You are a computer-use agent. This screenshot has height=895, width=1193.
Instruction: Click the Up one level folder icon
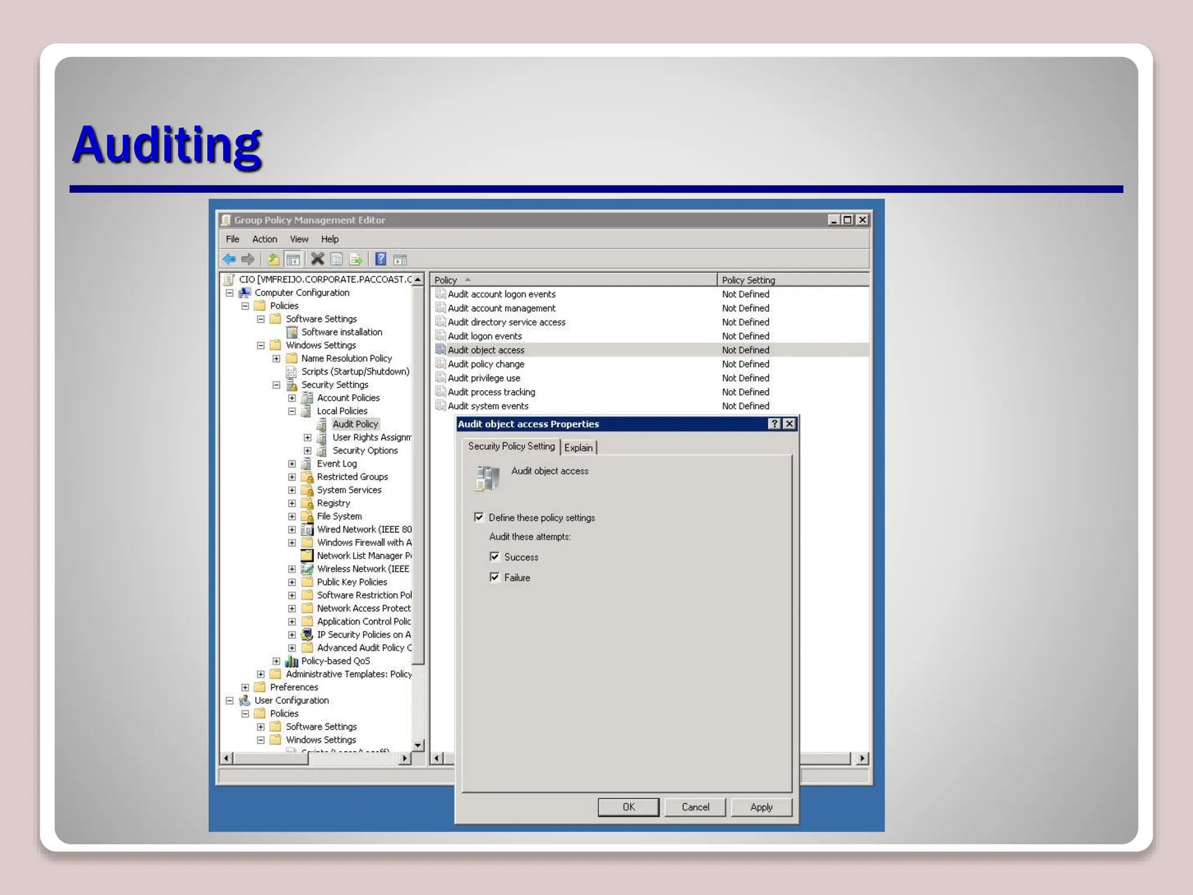[273, 259]
